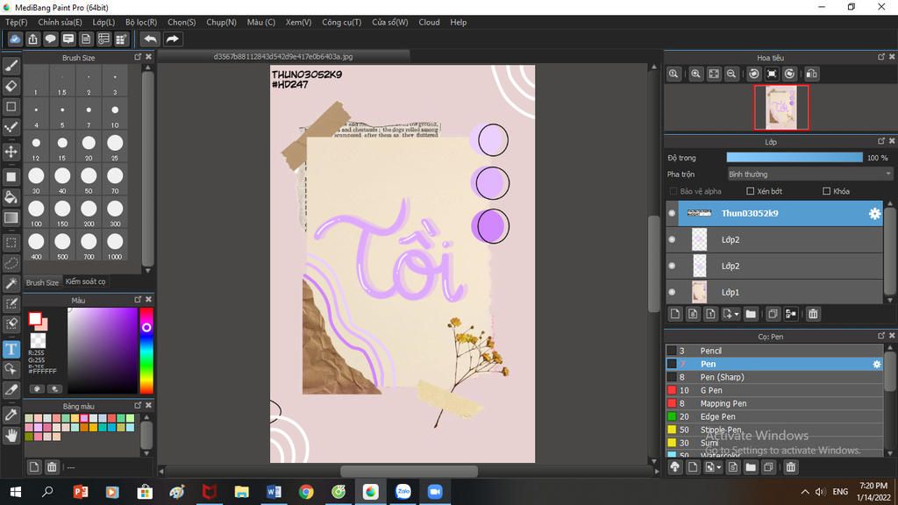Pick a hue on the rainbow hue bar

click(146, 351)
